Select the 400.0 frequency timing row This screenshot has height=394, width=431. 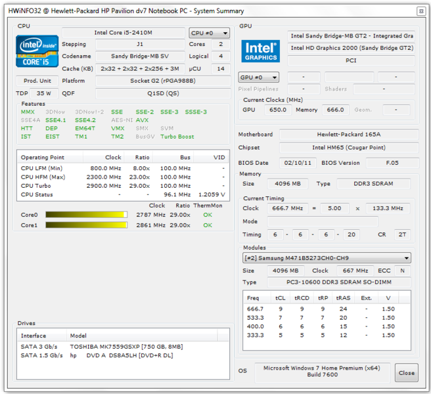coord(327,326)
